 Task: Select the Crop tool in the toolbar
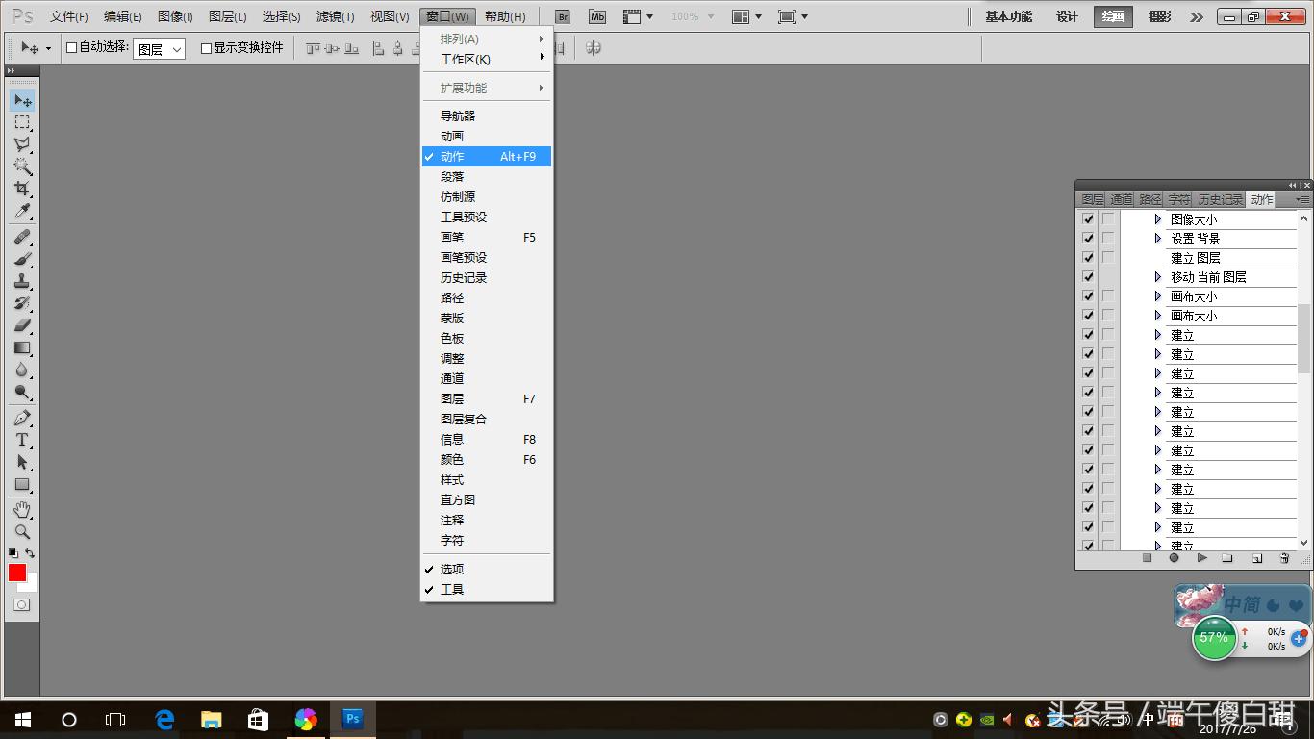(21, 191)
